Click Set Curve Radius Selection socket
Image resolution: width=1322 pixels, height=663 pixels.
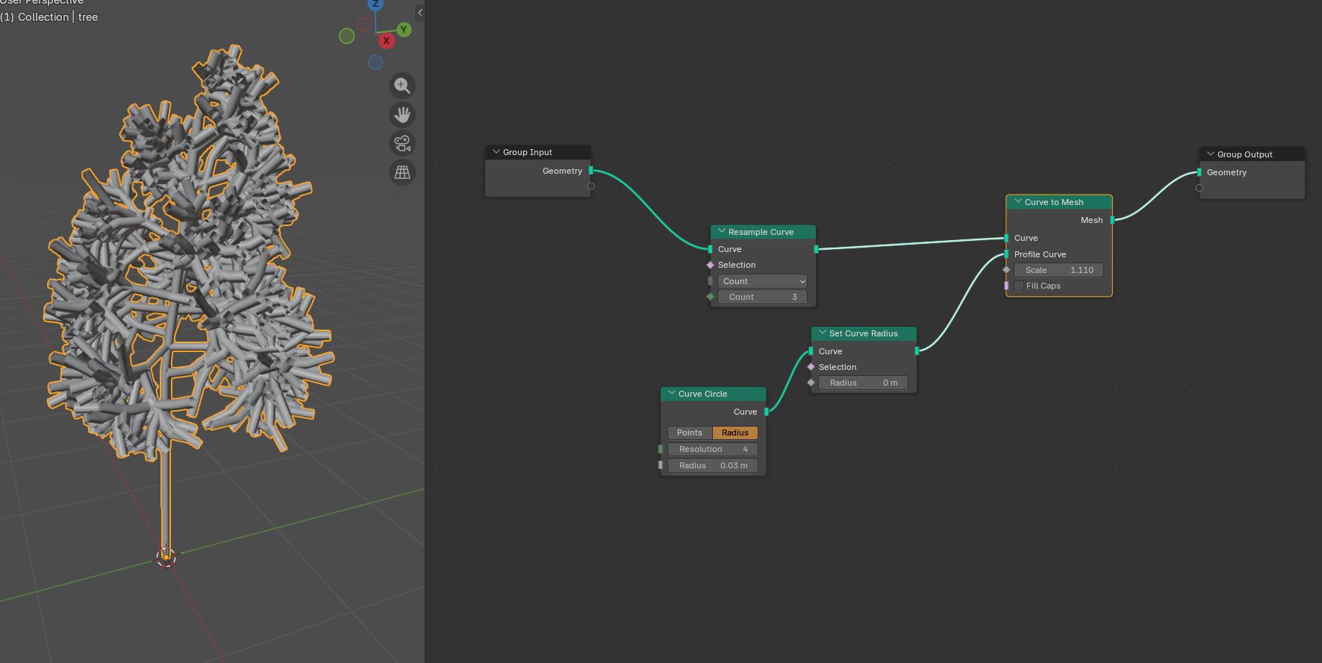(811, 367)
